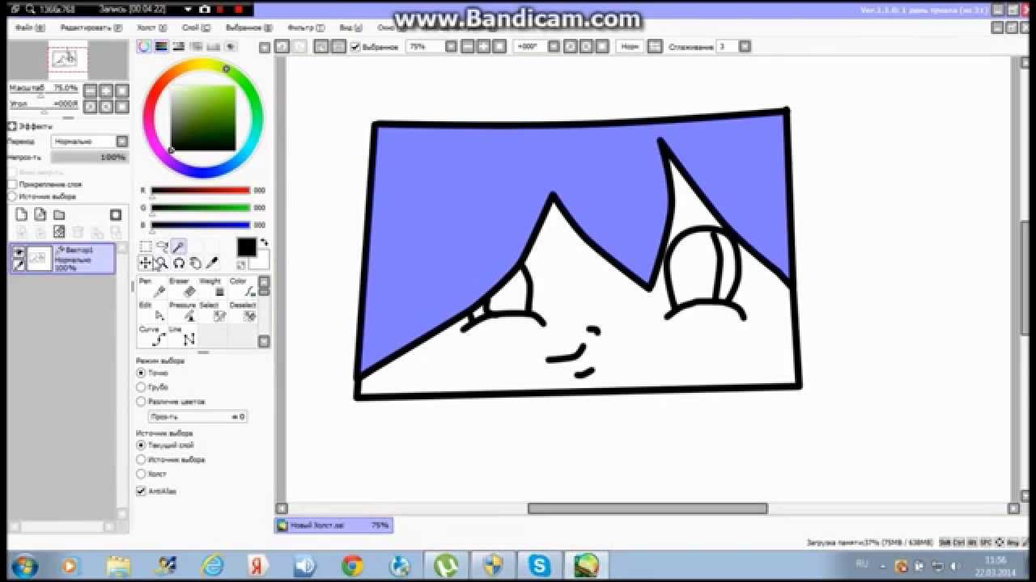Create a new layer folder
Image resolution: width=1036 pixels, height=582 pixels.
coord(59,214)
